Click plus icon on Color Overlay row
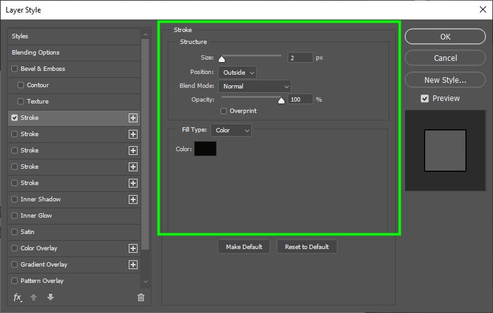Image resolution: width=493 pixels, height=313 pixels. [133, 248]
